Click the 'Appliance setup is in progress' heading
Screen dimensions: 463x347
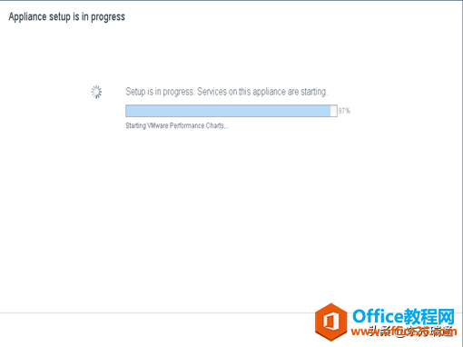point(67,17)
